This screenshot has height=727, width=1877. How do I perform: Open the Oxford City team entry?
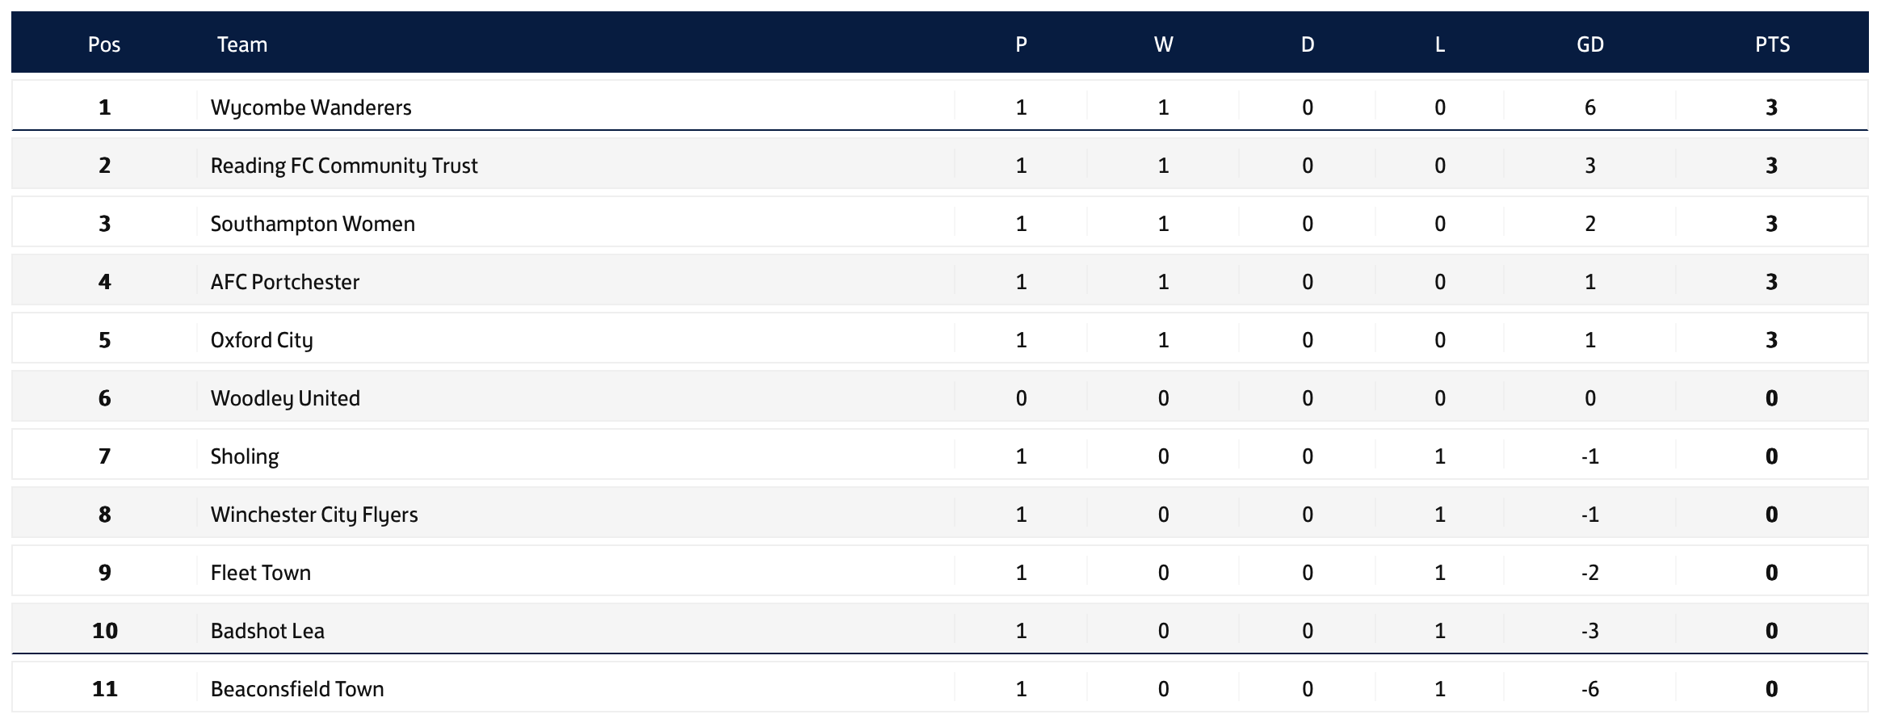[x=262, y=340]
